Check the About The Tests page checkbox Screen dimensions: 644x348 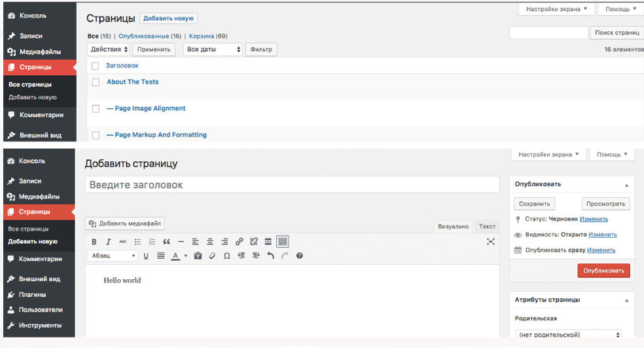pos(96,83)
